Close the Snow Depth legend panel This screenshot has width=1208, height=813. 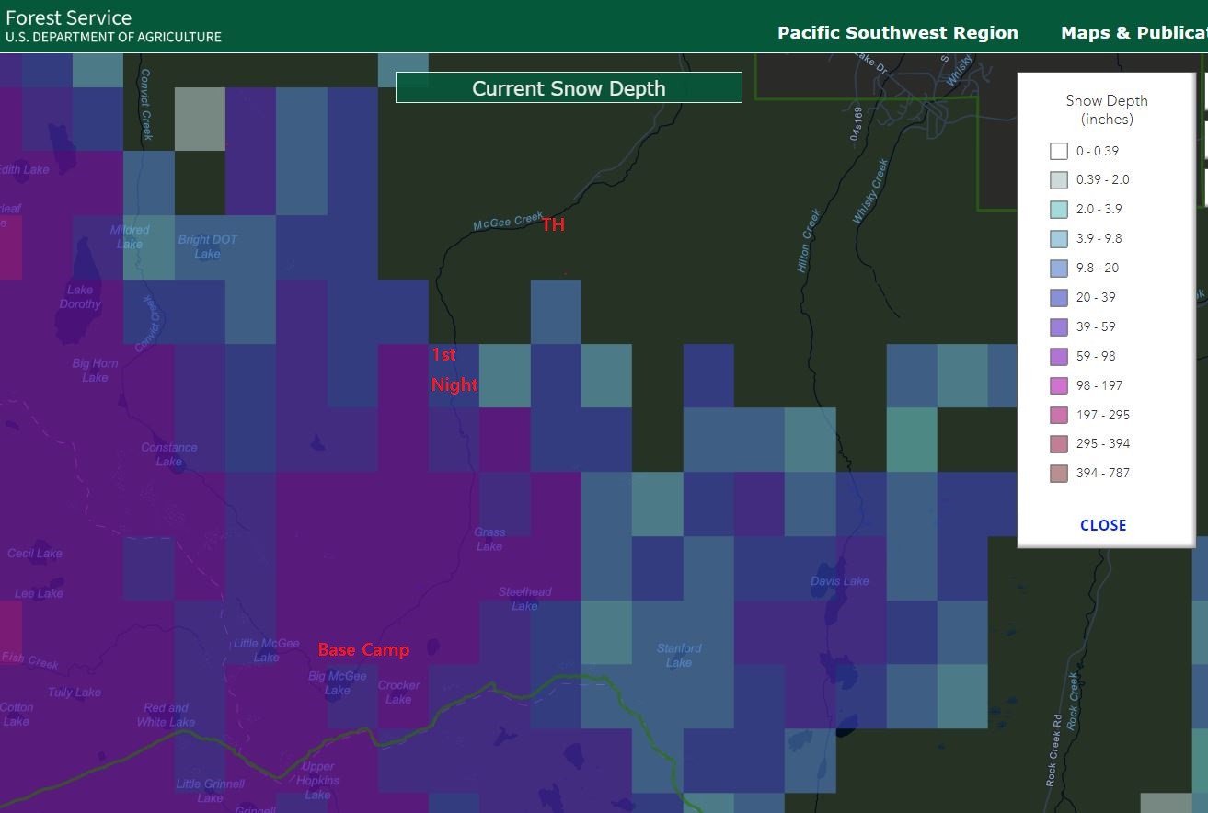[x=1103, y=525]
